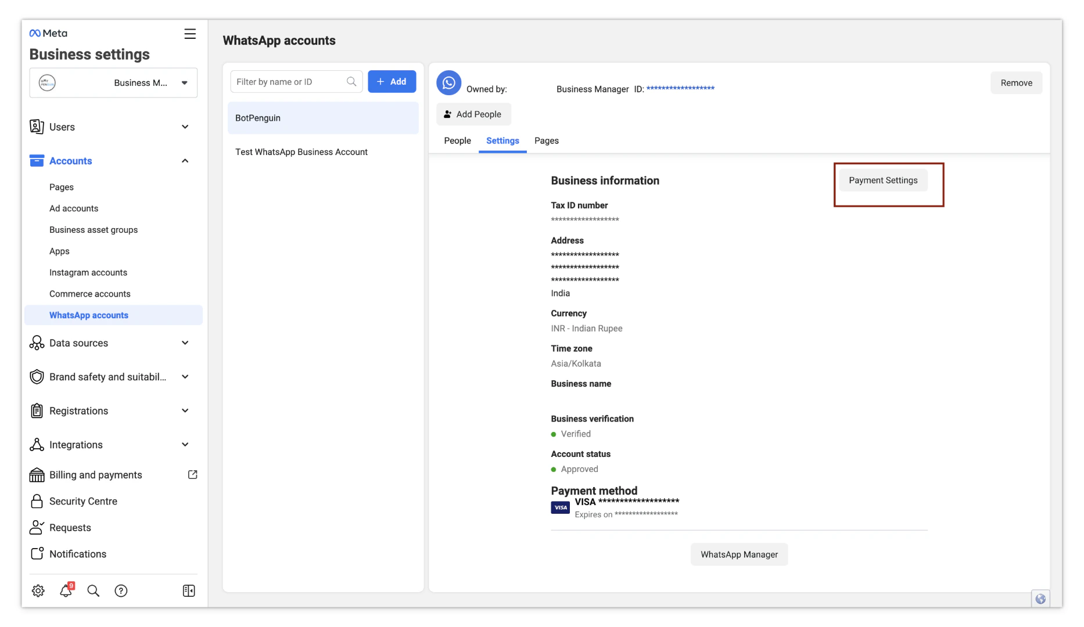The width and height of the screenshot is (1084, 627).
Task: Click the Remove button
Action: (1017, 83)
